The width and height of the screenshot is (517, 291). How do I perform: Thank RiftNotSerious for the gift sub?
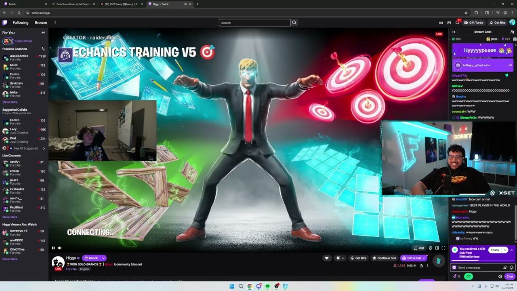[495, 250]
